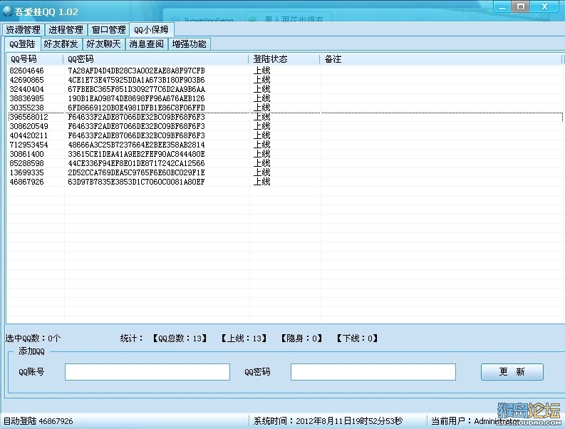Screen dimensions: 565x429
Task: Close the 吾爱挂QQ window
Action: [545, 7]
